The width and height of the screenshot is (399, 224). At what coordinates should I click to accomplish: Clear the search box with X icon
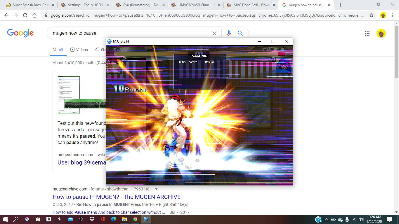(214, 33)
